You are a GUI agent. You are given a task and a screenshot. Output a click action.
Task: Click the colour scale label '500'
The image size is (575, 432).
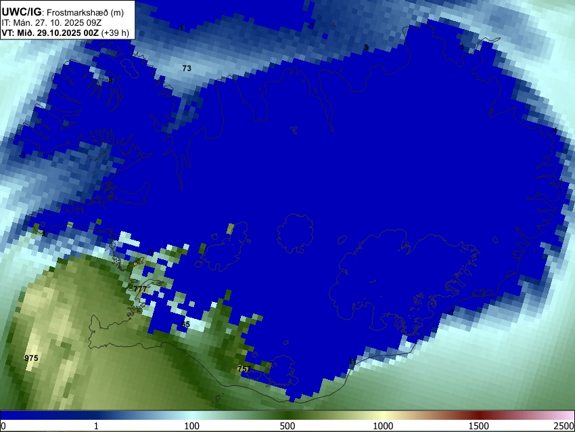coord(287,426)
